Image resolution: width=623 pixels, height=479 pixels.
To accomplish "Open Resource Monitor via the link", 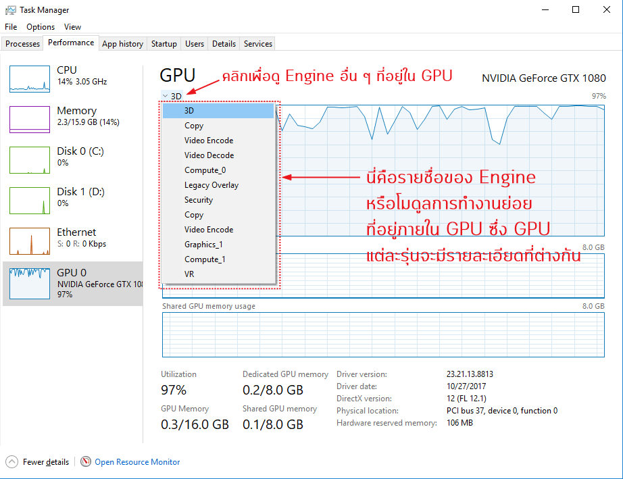I will click(137, 461).
